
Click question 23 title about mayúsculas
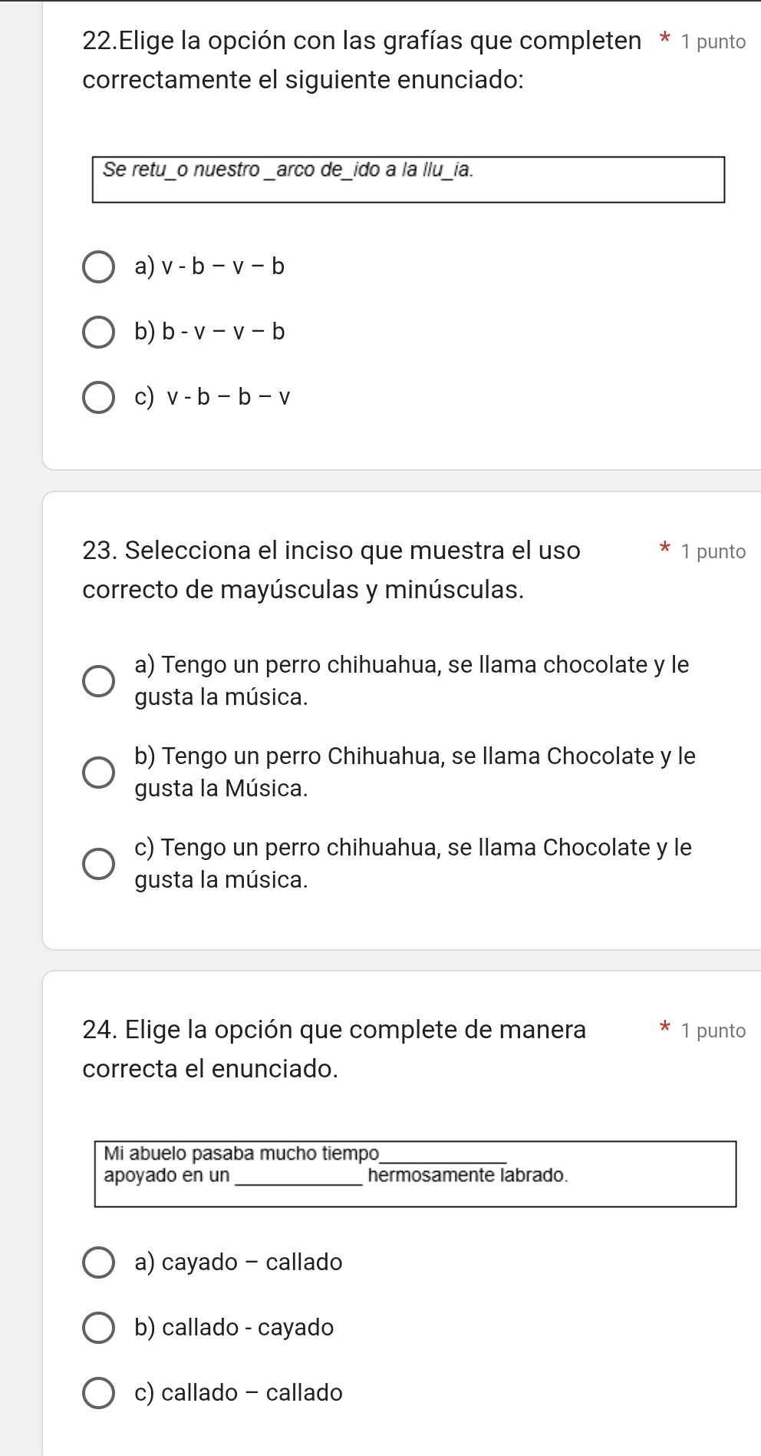pos(331,570)
